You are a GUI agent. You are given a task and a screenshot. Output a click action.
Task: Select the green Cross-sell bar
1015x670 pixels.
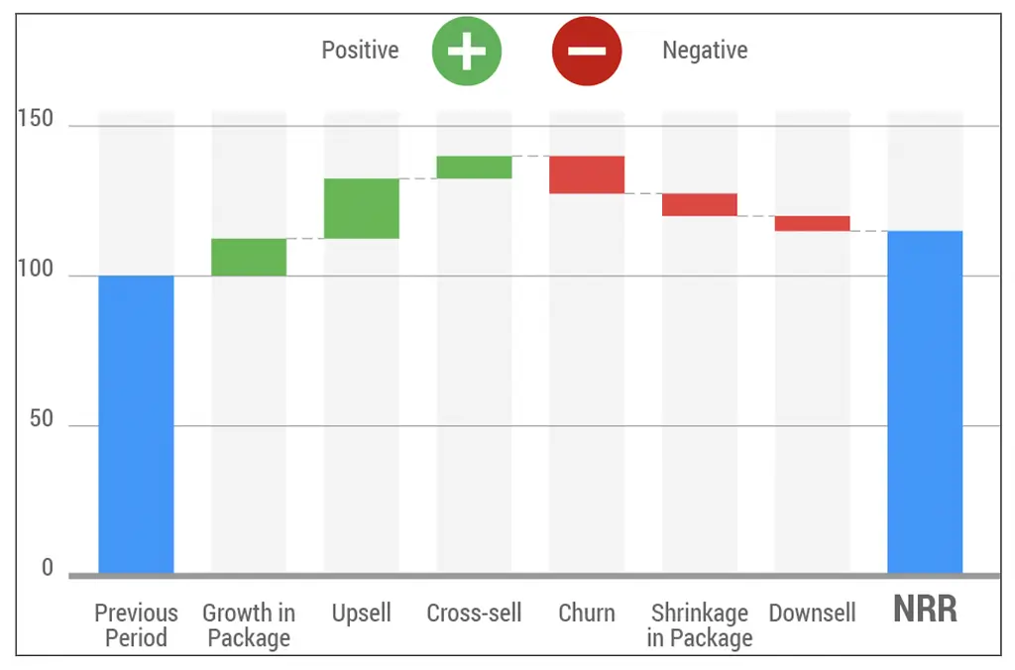474,167
